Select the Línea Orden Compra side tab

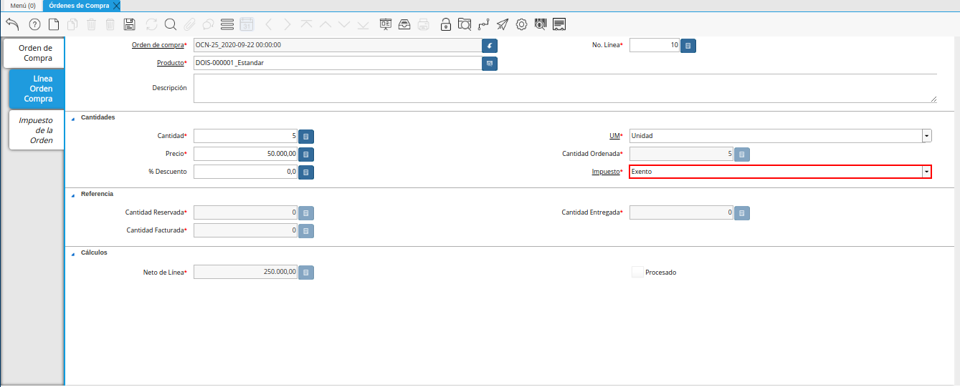pyautogui.click(x=37, y=89)
